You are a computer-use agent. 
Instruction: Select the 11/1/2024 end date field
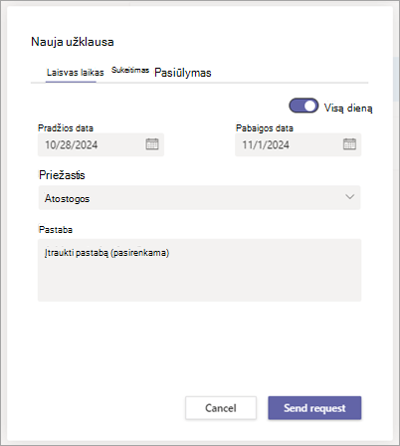point(298,144)
